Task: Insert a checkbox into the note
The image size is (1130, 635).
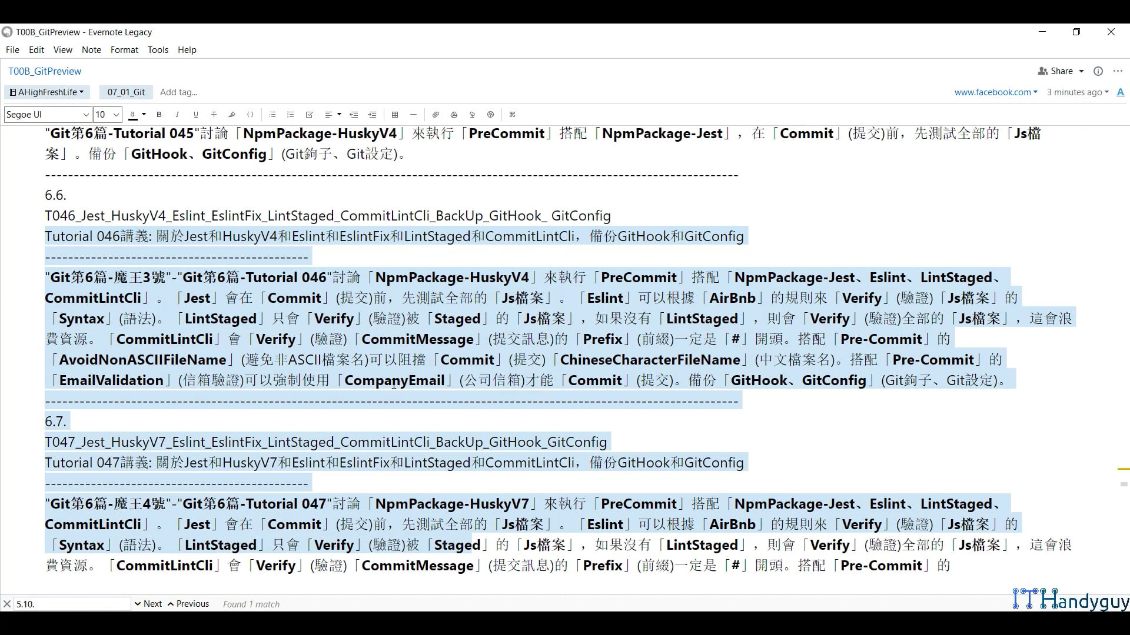Action: click(309, 115)
